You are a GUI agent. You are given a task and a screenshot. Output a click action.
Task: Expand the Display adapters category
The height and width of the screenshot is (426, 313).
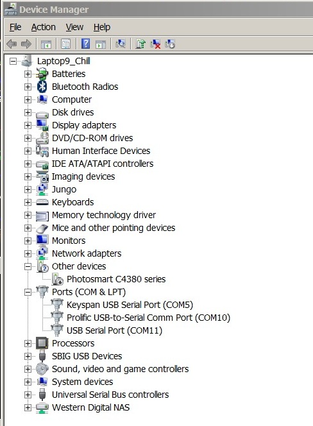pos(28,125)
